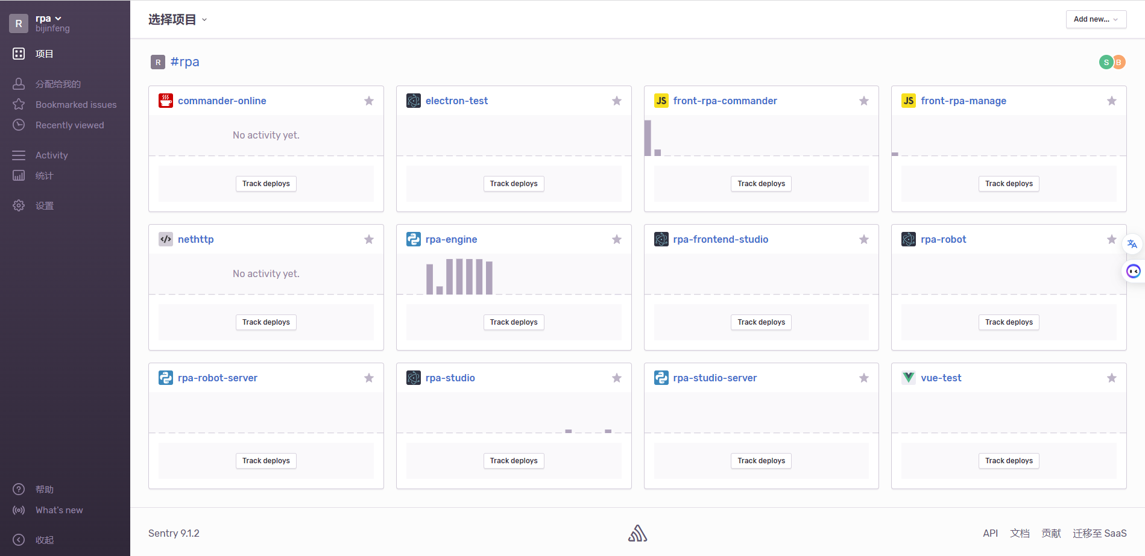Click the Python icon for rpa-engine
The height and width of the screenshot is (556, 1145).
[414, 239]
